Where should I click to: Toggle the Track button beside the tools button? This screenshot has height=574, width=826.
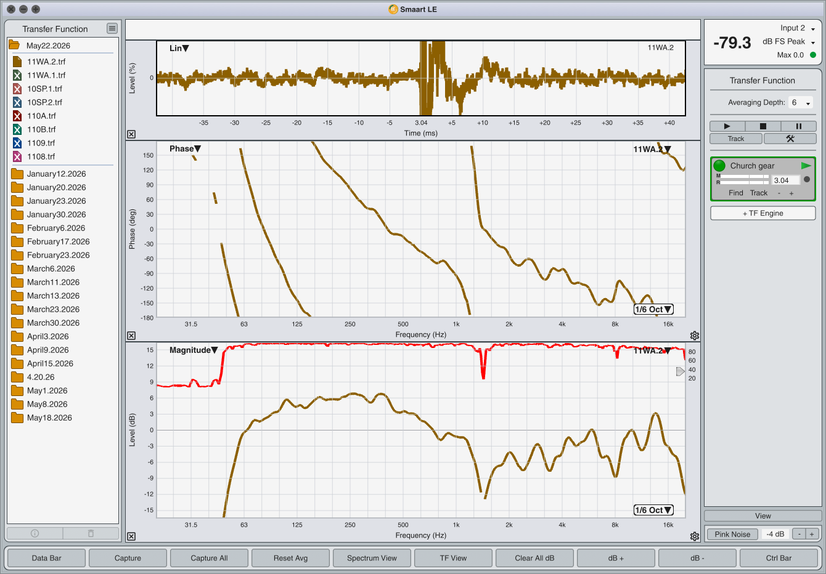click(x=736, y=139)
